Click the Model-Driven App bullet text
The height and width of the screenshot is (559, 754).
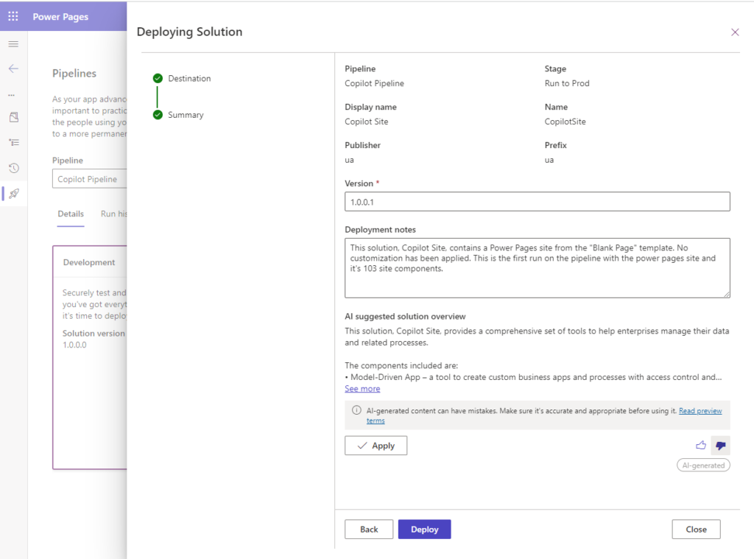pyautogui.click(x=533, y=377)
